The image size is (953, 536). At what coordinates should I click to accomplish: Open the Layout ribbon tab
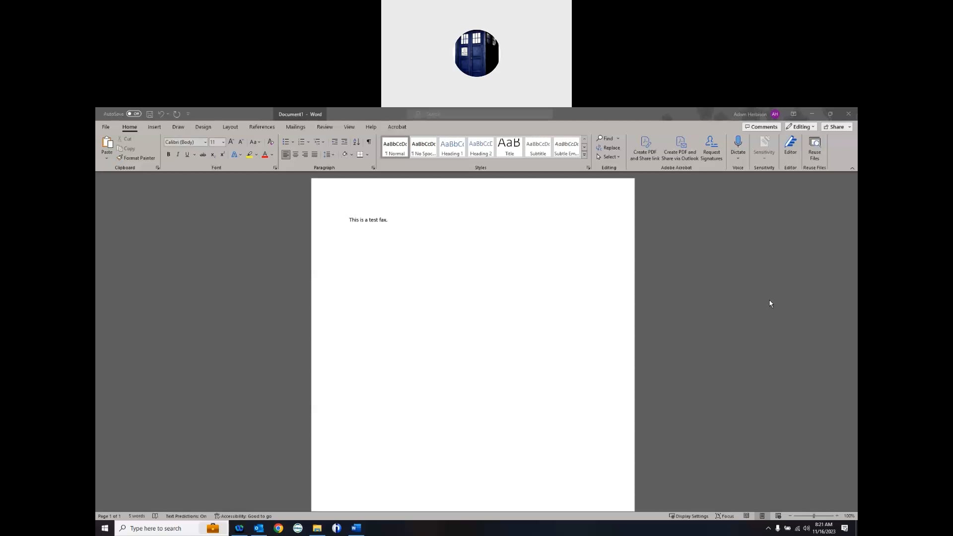[x=230, y=127]
